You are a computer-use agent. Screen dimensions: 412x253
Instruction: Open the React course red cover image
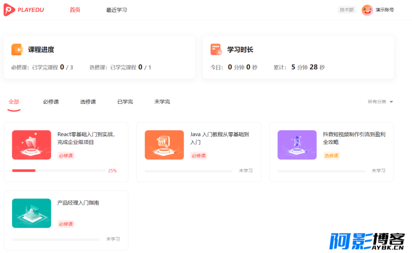[32, 145]
